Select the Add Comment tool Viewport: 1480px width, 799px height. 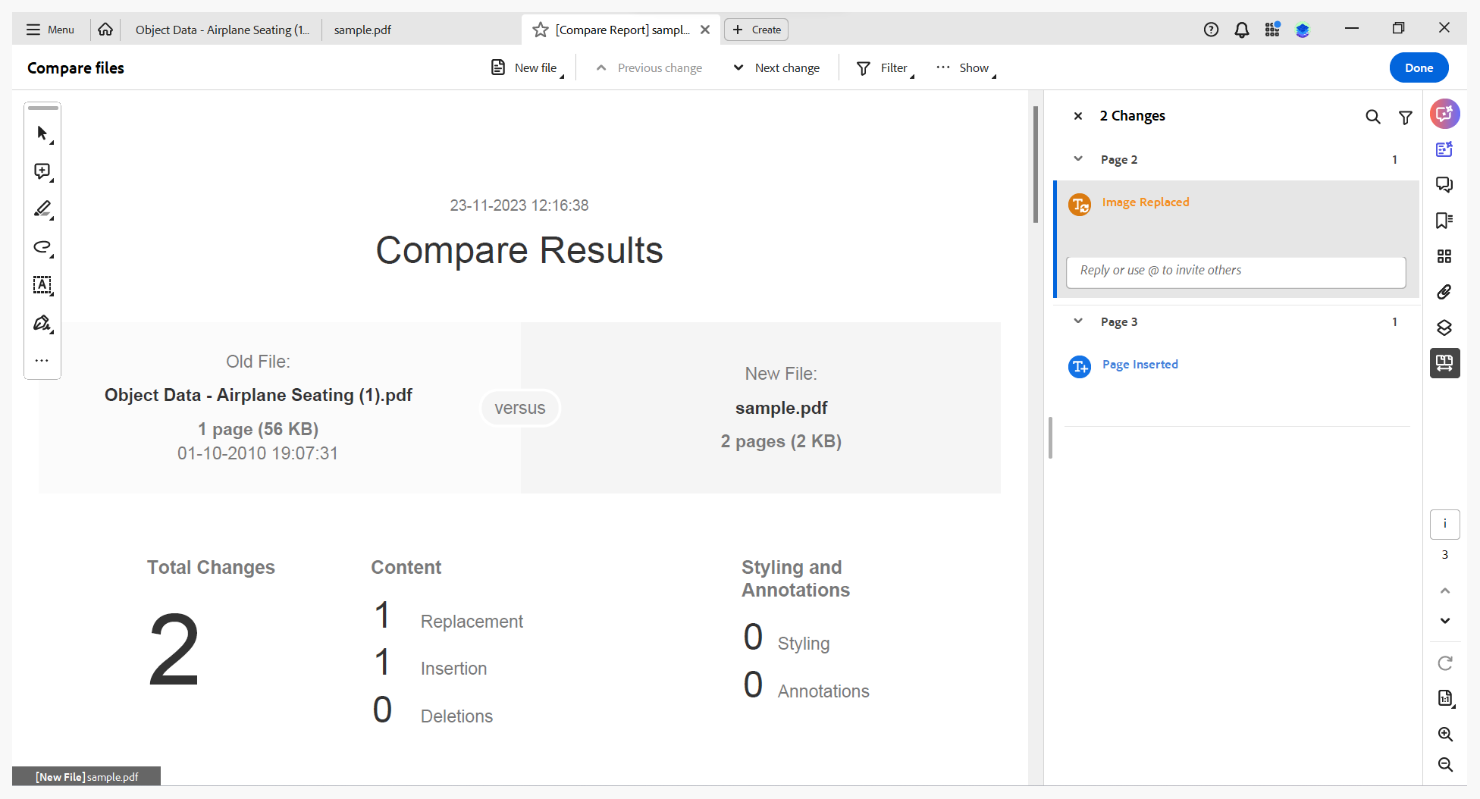pyautogui.click(x=42, y=171)
